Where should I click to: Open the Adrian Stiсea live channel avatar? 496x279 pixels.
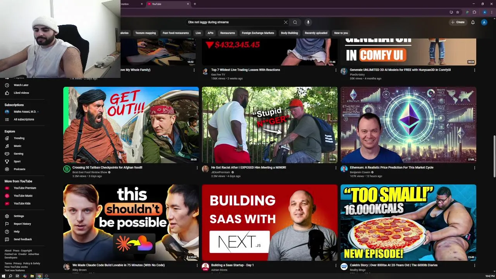[x=205, y=266]
